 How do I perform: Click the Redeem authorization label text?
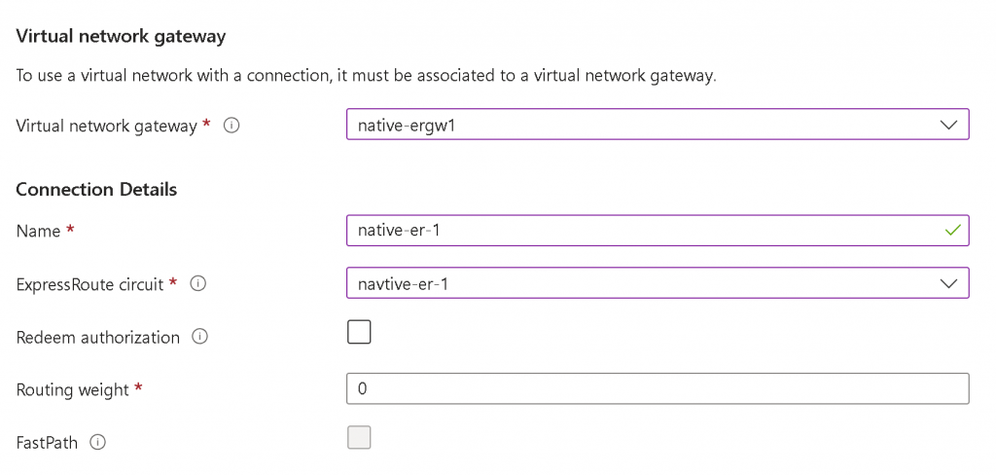coord(98,338)
